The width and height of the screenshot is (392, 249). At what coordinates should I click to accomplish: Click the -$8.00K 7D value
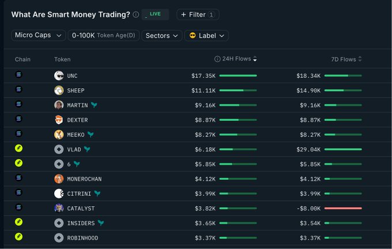308,209
